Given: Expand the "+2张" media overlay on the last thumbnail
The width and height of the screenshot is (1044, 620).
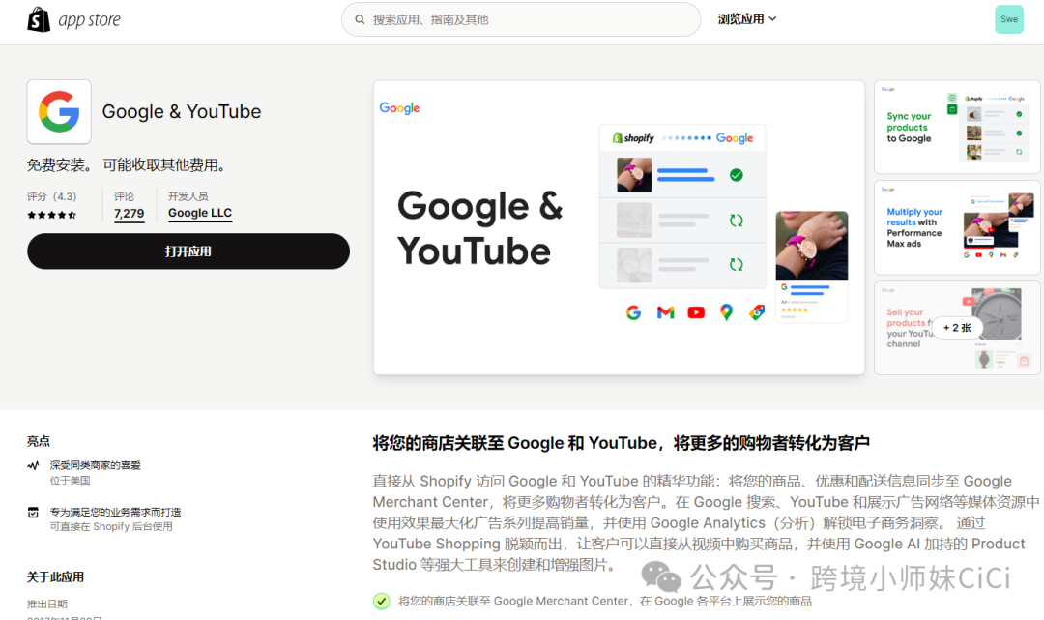Looking at the screenshot, I should coord(956,328).
